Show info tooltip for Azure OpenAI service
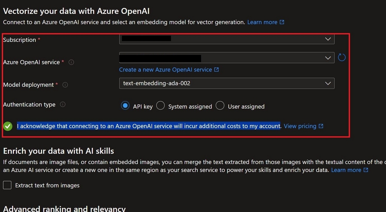Screen dimensions: 386x212 tap(71, 62)
